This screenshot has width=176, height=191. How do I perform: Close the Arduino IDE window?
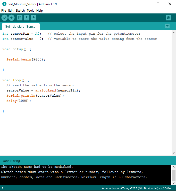(x=170, y=4)
